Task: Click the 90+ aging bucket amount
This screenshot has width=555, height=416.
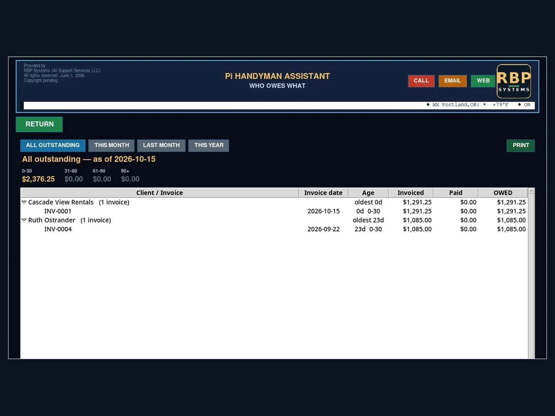Action: [130, 179]
